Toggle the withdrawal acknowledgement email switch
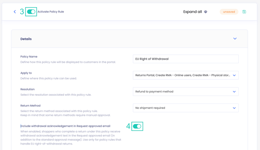The width and height of the screenshot is (260, 150). click(x=137, y=126)
